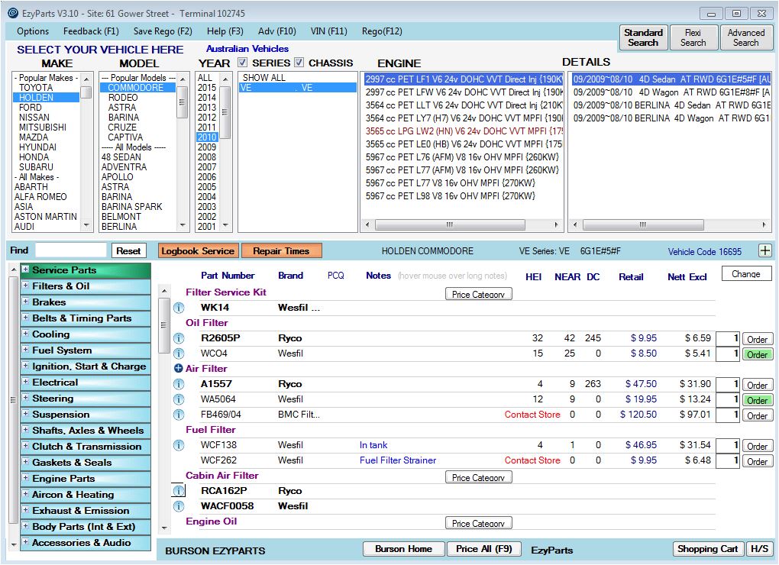779x565 pixels.
Task: Expand the Belts & Timing Parts category
Action: tap(26, 318)
